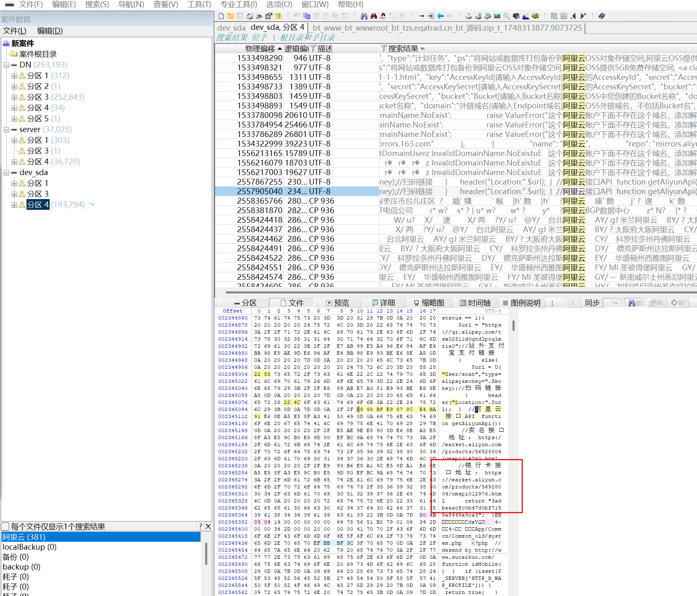Collapse the dev_sda tree node

tap(6, 173)
